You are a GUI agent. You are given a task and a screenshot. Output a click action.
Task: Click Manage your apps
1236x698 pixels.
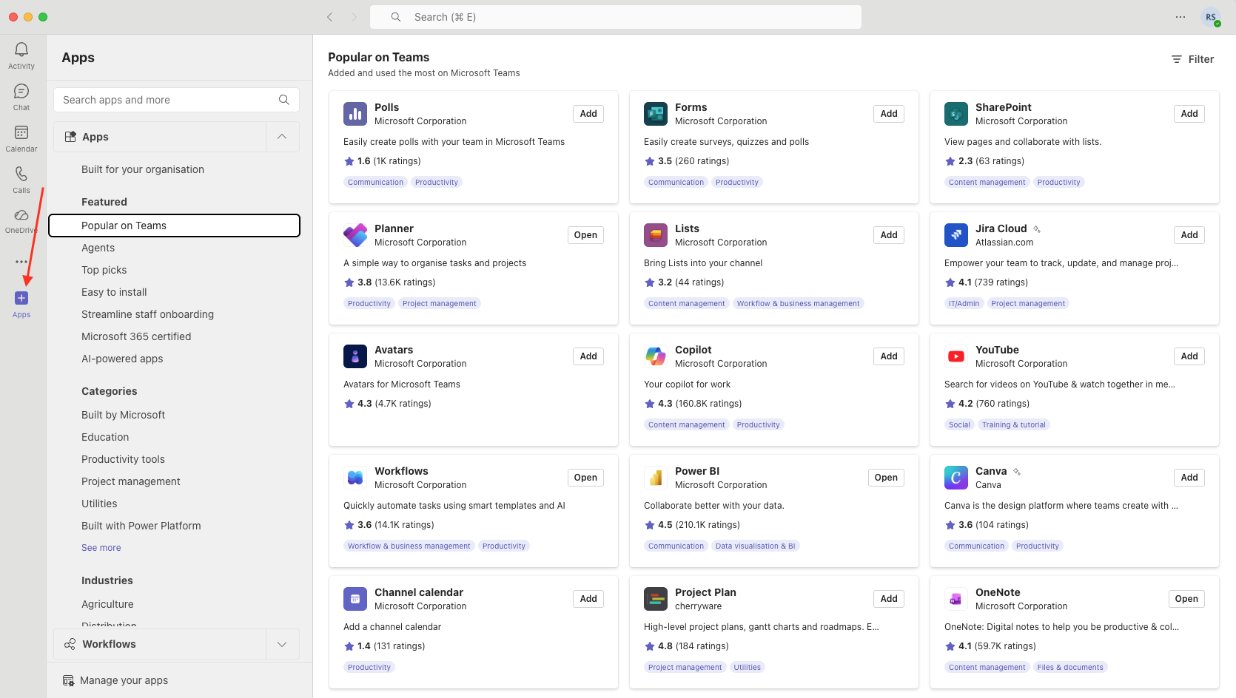point(124,680)
